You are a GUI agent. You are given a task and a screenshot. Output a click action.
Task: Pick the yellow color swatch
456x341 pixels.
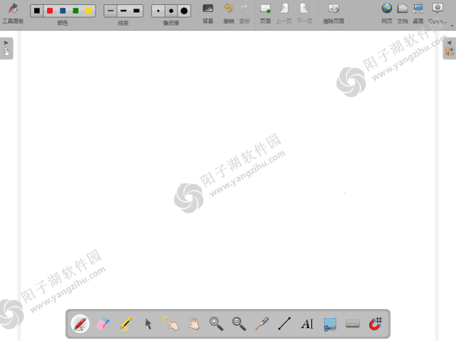[x=88, y=11]
